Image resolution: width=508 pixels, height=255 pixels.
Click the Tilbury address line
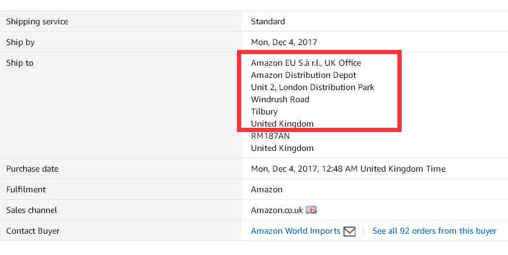[x=264, y=112]
